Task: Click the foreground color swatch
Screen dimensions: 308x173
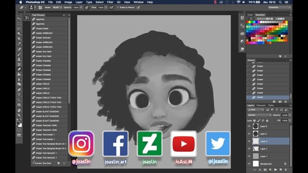Action: [x=18, y=123]
